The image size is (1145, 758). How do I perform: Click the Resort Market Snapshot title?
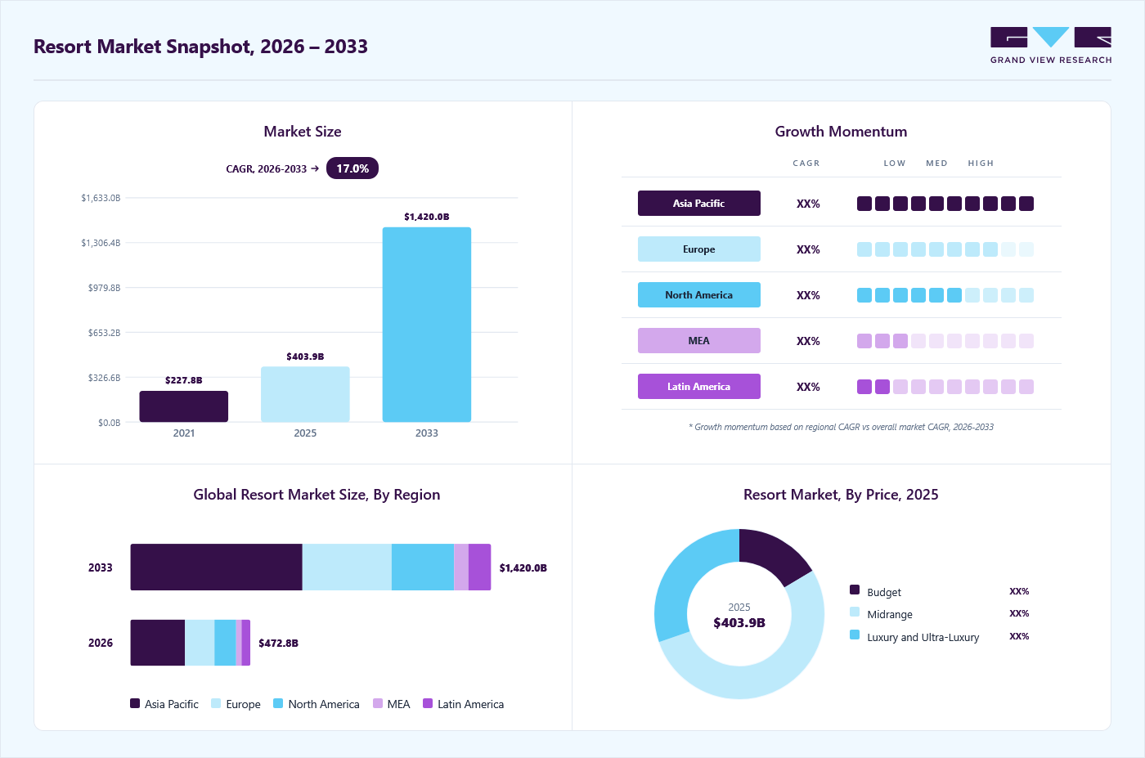[x=200, y=47]
